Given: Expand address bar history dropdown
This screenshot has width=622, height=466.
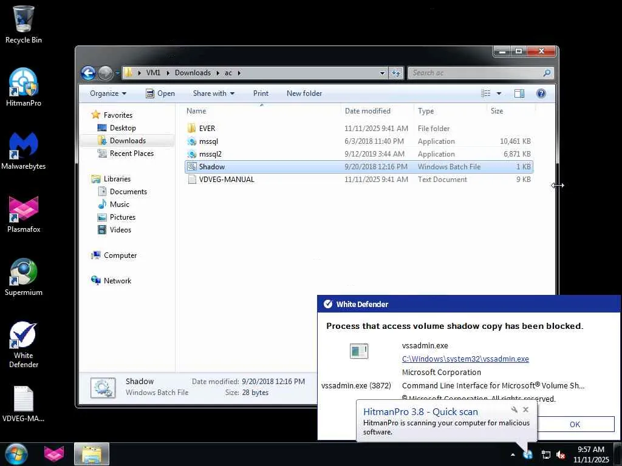Looking at the screenshot, I should point(382,73).
